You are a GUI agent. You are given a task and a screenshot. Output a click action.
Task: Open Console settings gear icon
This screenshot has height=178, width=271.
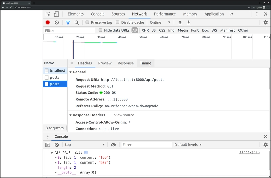[x=266, y=145]
